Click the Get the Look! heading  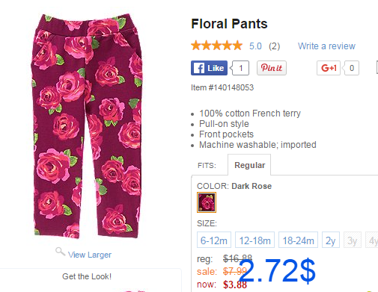pos(87,276)
